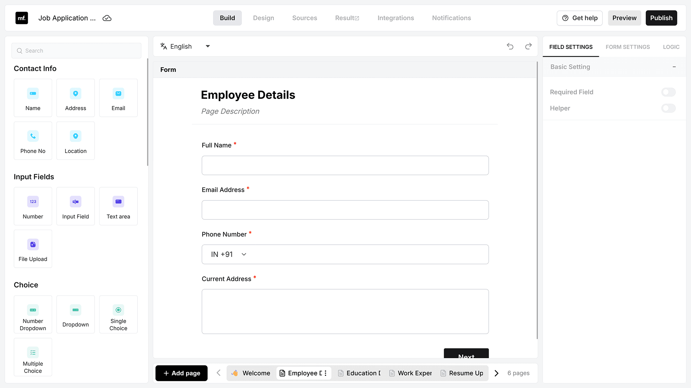This screenshot has width=691, height=388.
Task: Add a Location field element
Action: 76,140
